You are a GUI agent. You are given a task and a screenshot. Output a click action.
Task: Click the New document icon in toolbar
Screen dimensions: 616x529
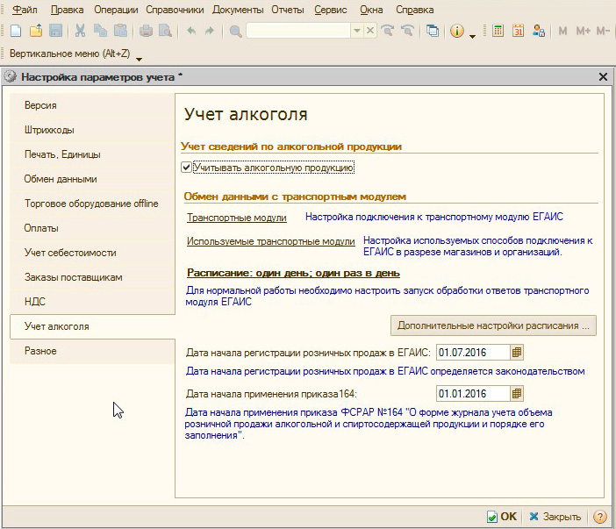(15, 31)
